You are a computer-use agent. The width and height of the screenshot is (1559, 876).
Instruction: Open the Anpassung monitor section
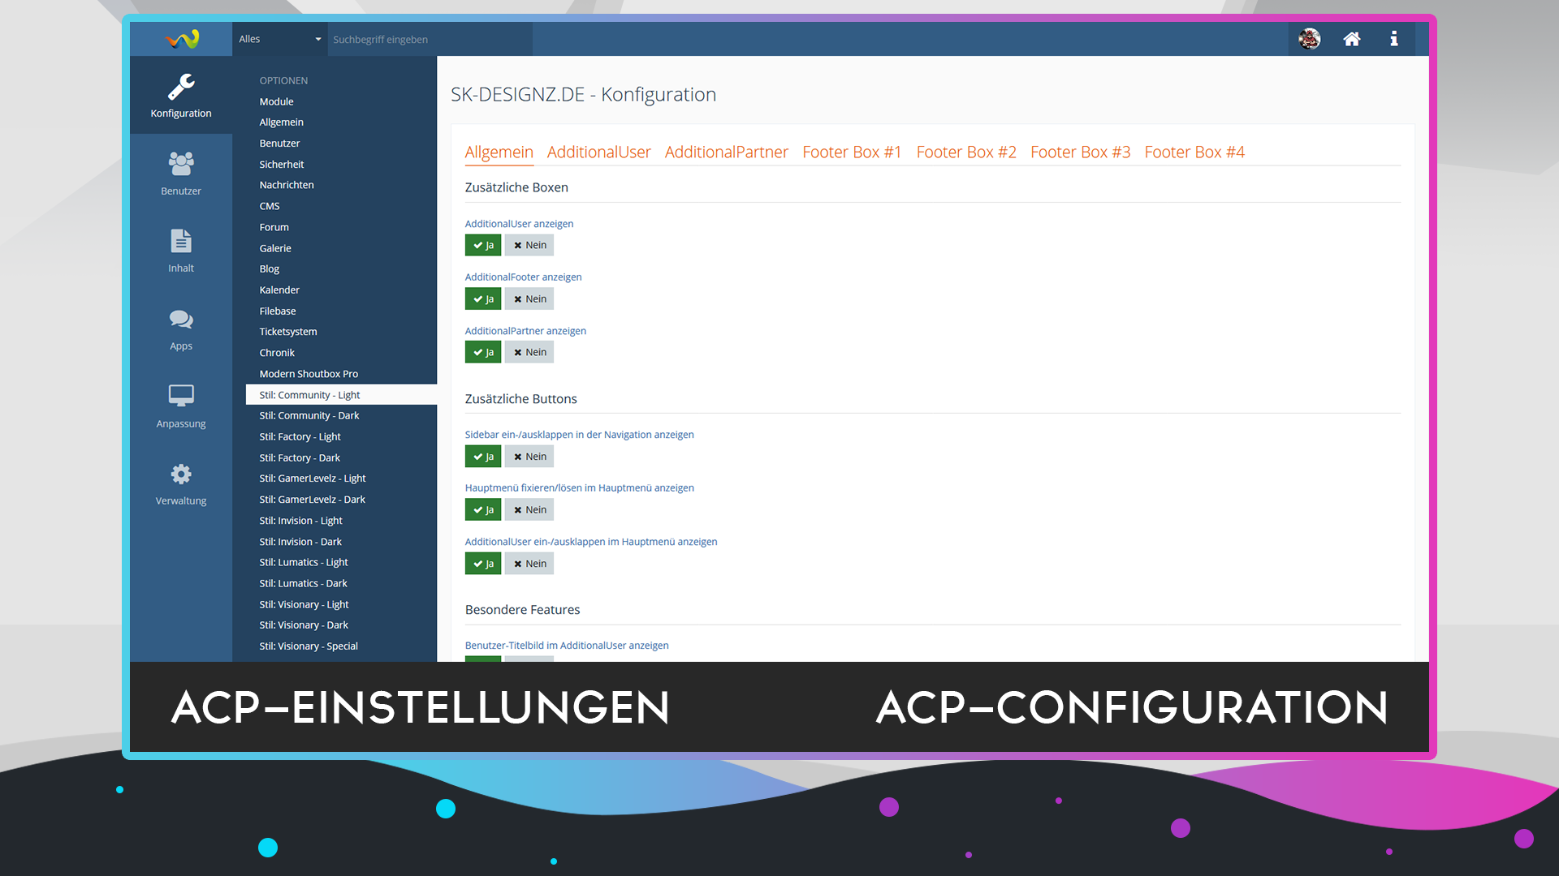coord(180,406)
